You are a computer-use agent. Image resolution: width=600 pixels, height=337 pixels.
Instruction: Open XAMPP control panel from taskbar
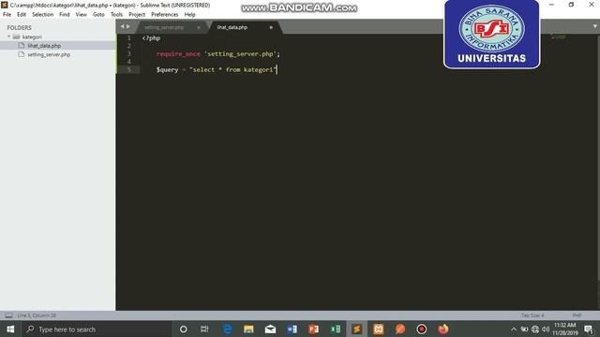(379, 329)
